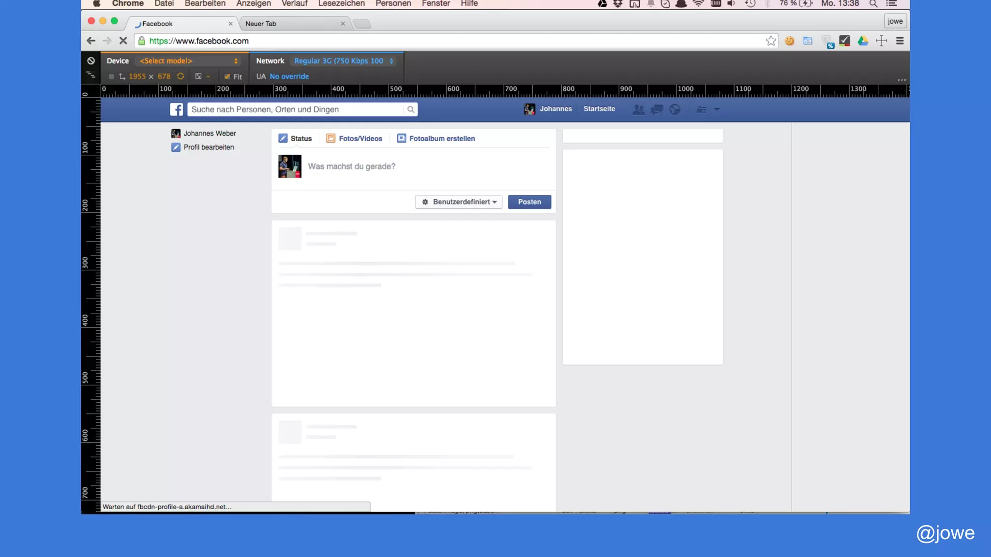
Task: Open Facebook messages icon
Action: tap(657, 110)
